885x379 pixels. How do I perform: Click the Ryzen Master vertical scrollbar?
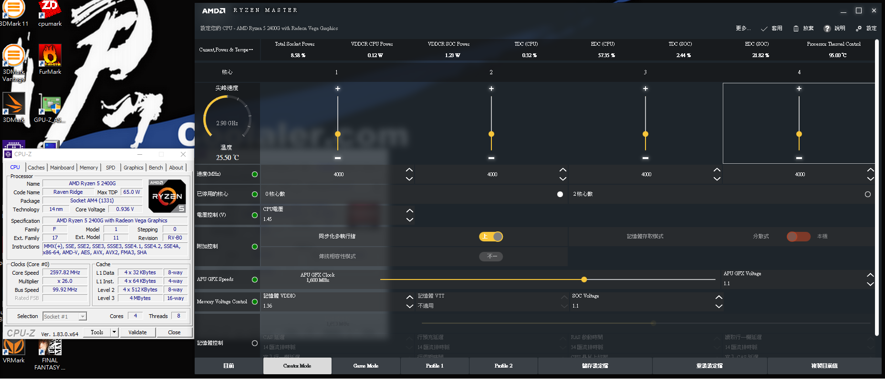pos(876,187)
